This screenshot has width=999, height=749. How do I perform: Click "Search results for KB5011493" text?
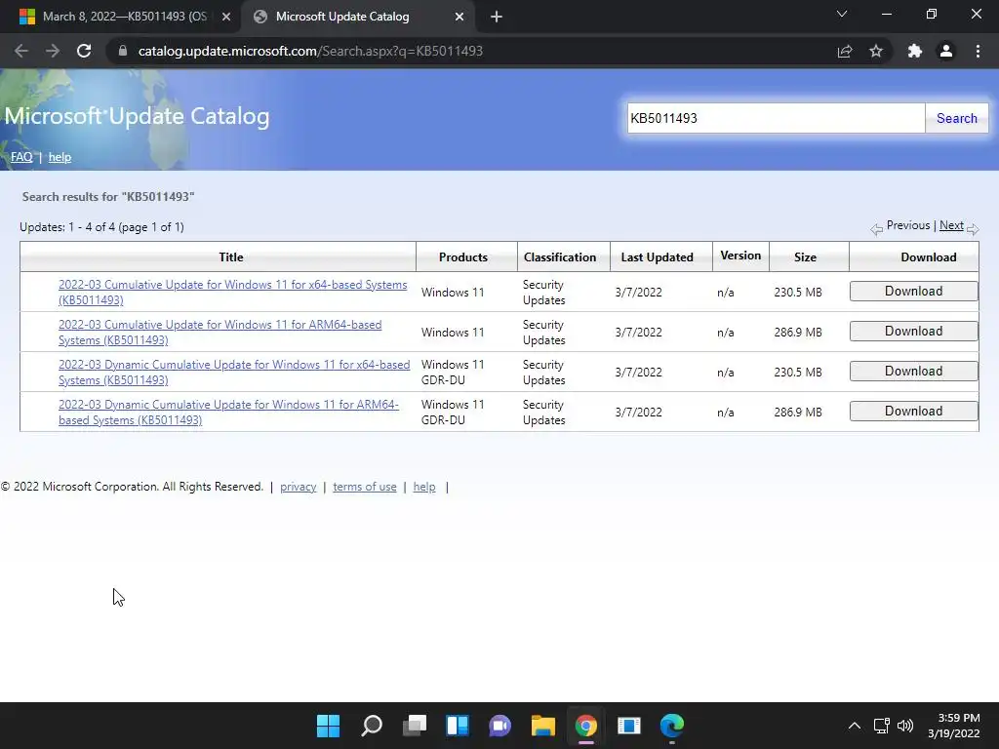point(108,197)
